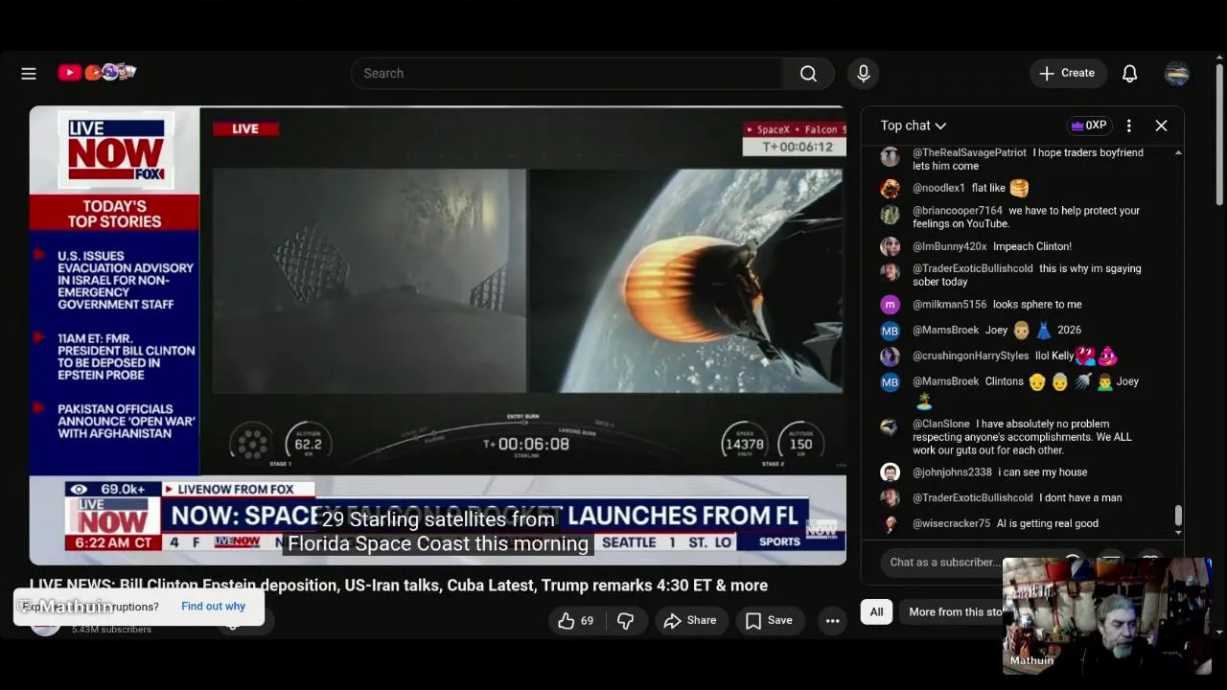
Task: Open the notifications bell
Action: click(1129, 74)
